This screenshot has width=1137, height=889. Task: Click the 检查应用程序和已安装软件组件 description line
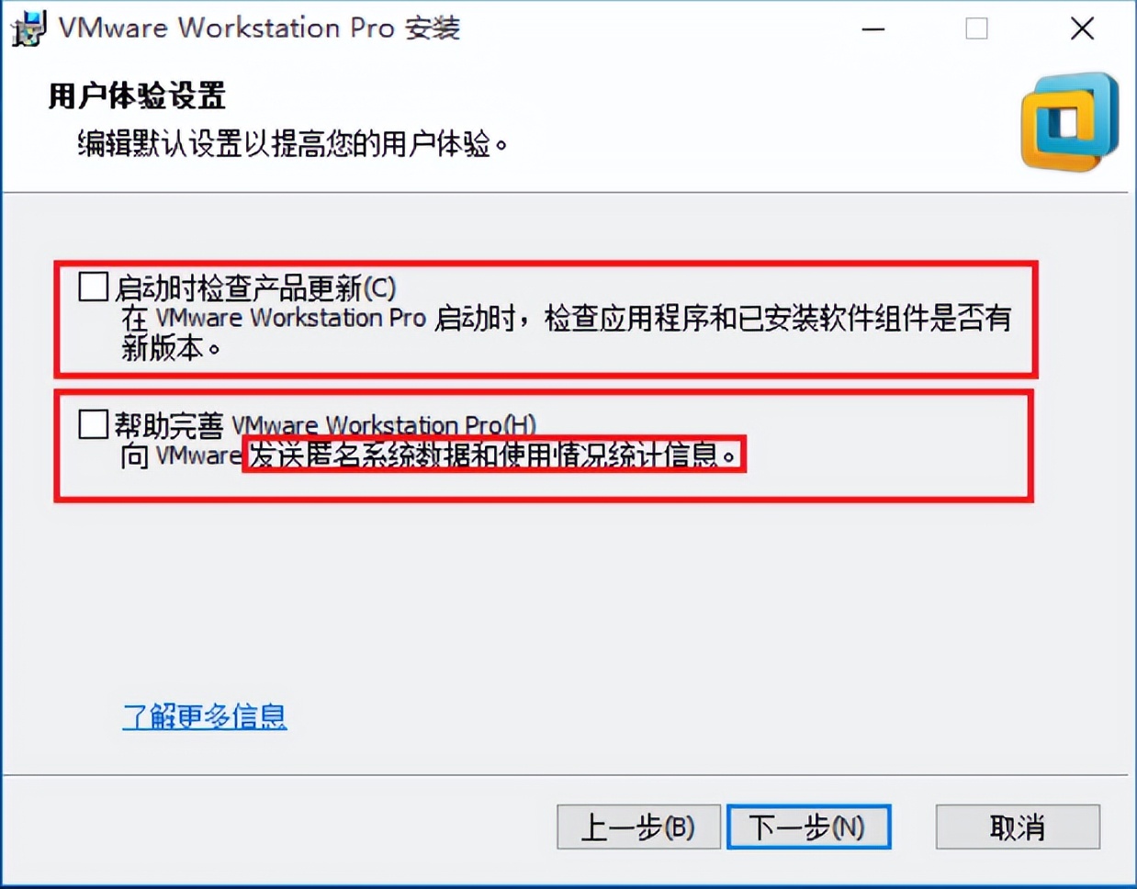[567, 319]
